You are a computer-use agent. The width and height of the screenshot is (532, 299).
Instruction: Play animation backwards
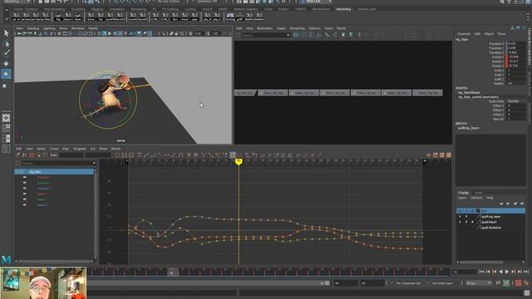tap(500, 272)
